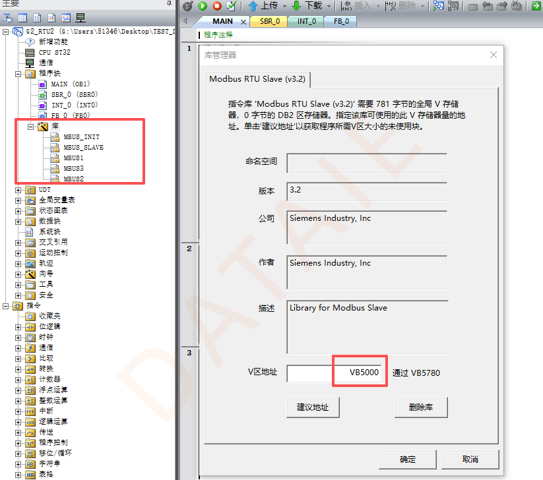
Task: Click the green Download arrow icon
Action: click(x=297, y=6)
